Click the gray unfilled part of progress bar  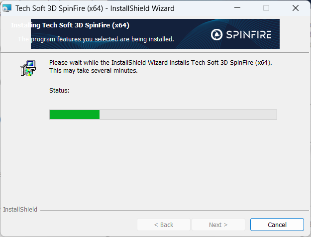tap(188, 115)
